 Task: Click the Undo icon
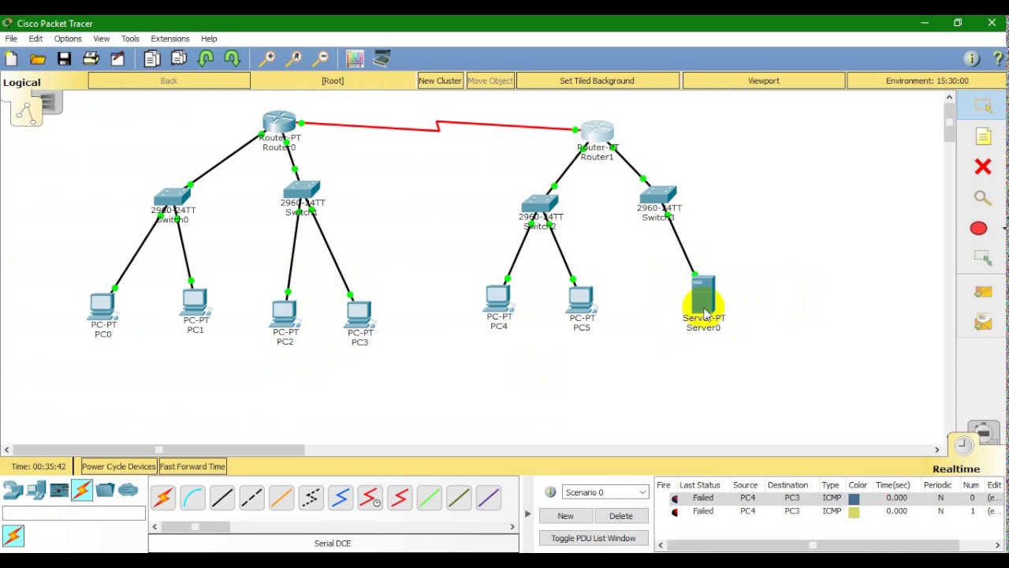point(206,58)
